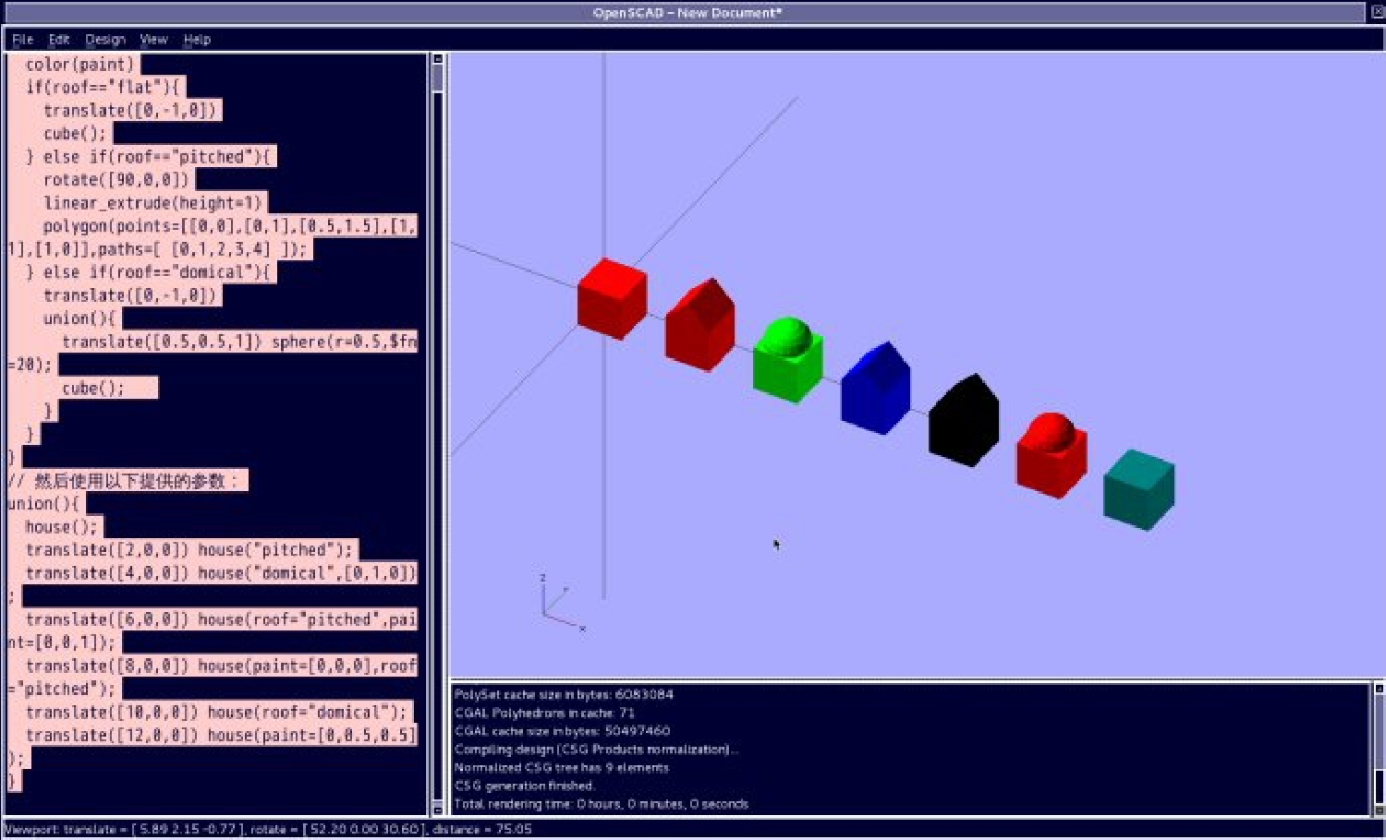
Task: Open the Edit menu
Action: (59, 40)
